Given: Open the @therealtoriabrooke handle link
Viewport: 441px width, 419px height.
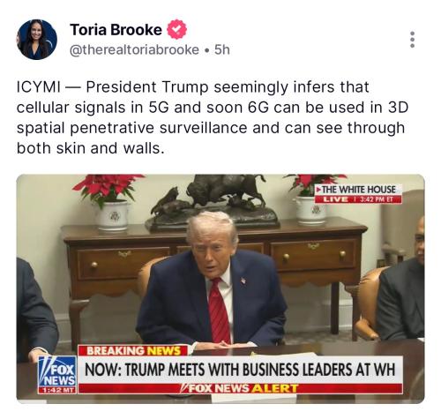Looking at the screenshot, I should tap(134, 49).
